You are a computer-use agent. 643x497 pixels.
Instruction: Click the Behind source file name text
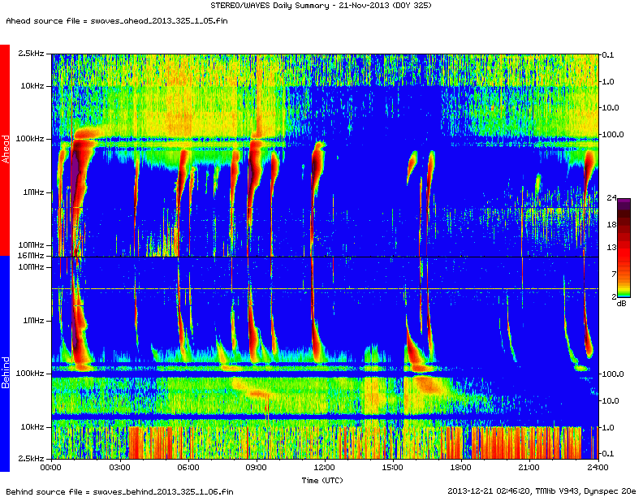point(119,491)
